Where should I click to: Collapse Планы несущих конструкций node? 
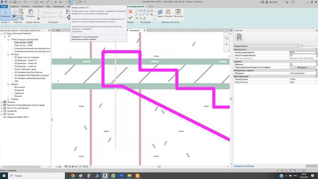point(8,40)
